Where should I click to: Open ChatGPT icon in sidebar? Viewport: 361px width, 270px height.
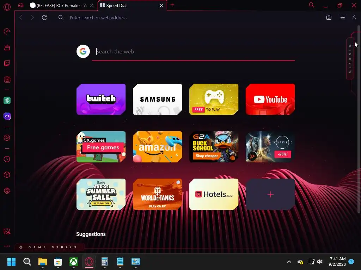click(7, 100)
